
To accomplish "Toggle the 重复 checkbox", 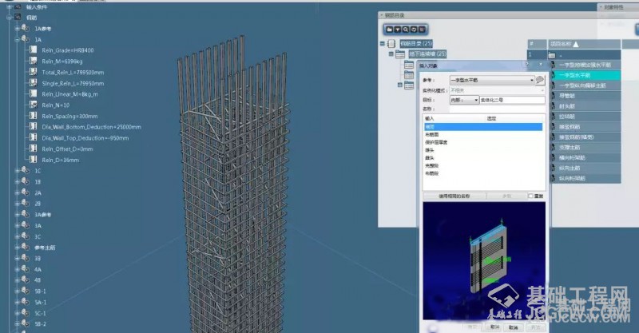I will (530, 195).
